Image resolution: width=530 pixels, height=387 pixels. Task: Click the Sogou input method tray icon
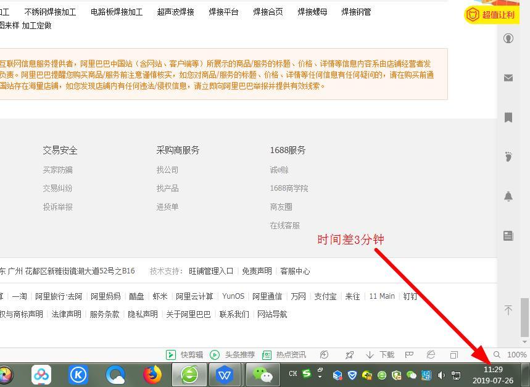pos(307,373)
